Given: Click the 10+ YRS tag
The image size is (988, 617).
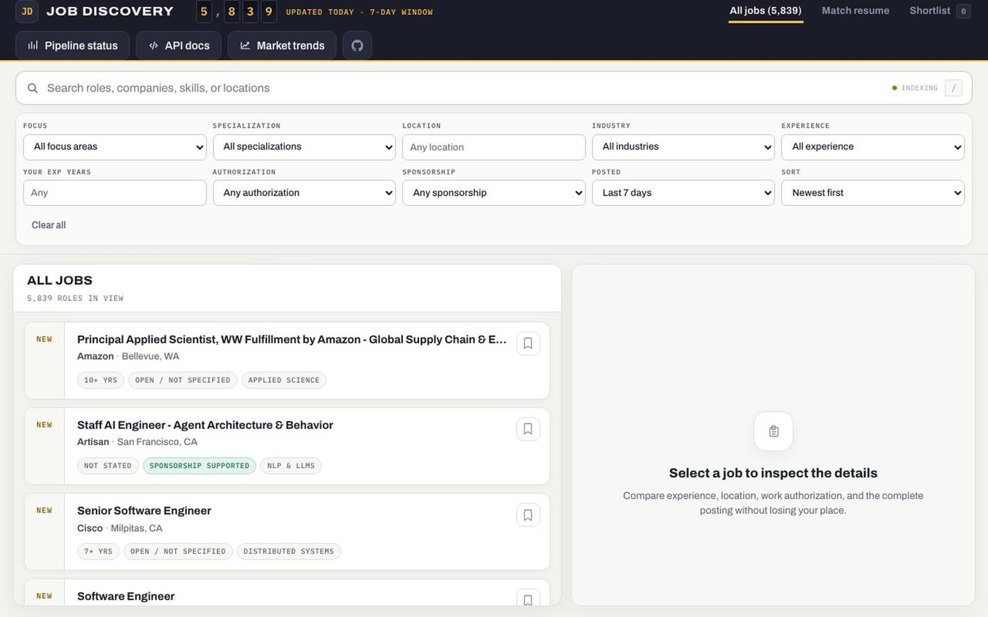Looking at the screenshot, I should click(x=100, y=380).
